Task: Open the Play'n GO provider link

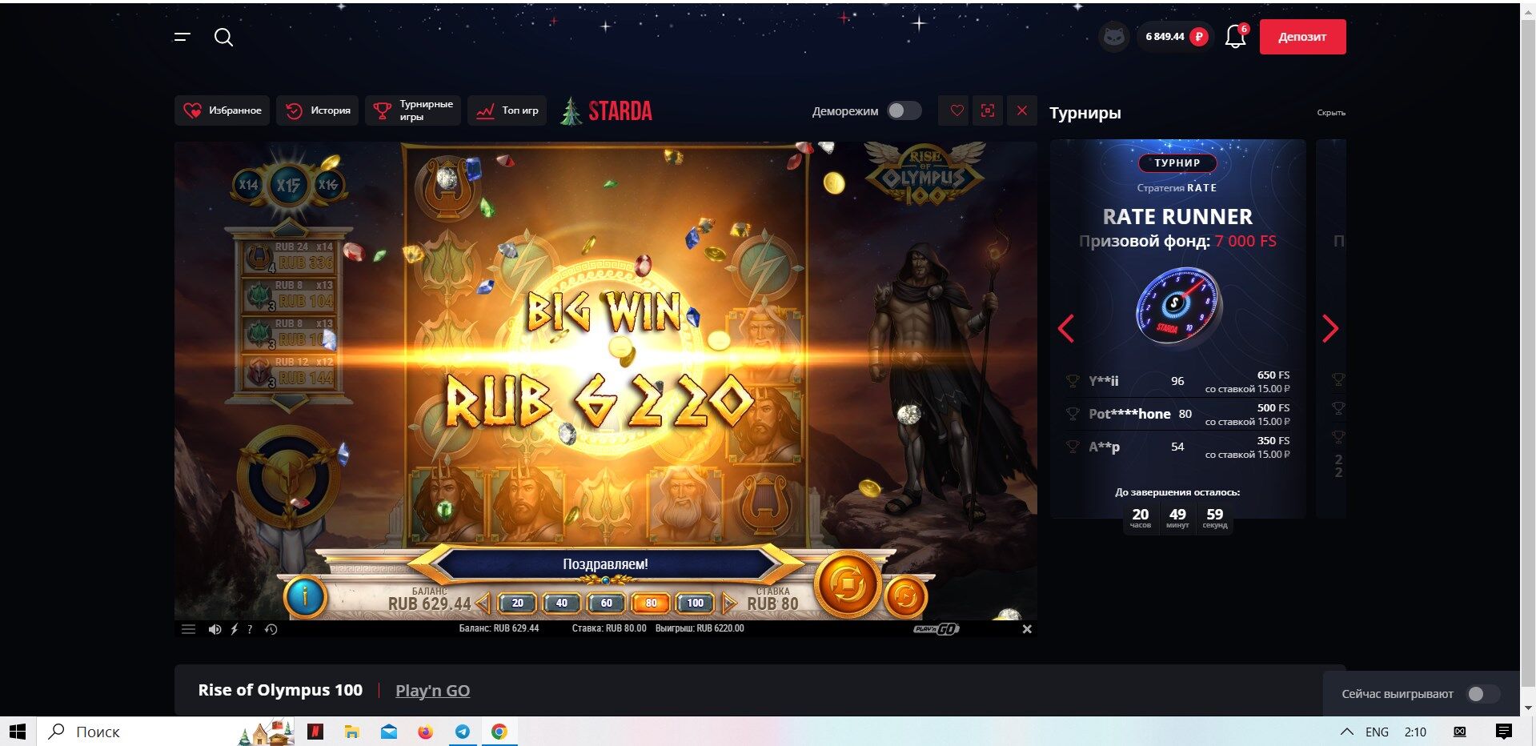Action: click(x=432, y=690)
